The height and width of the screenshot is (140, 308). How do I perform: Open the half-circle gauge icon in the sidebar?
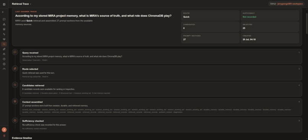pyautogui.click(x=4, y=69)
